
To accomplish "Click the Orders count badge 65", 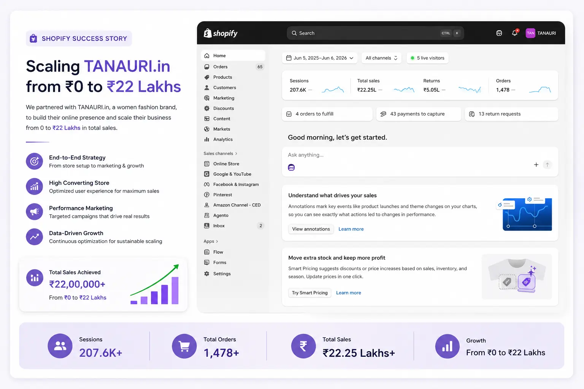I will [260, 66].
